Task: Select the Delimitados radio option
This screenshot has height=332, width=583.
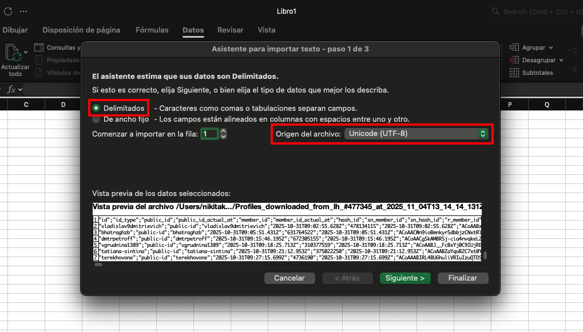Action: 96,108
